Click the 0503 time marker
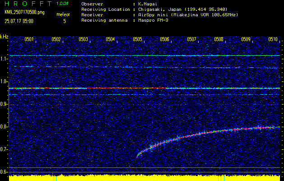 (x=84, y=39)
